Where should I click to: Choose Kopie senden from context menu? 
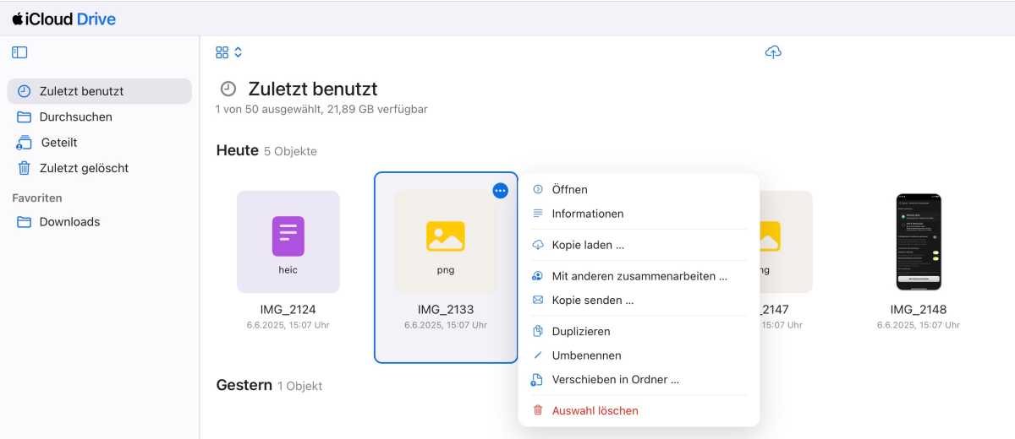click(x=639, y=300)
